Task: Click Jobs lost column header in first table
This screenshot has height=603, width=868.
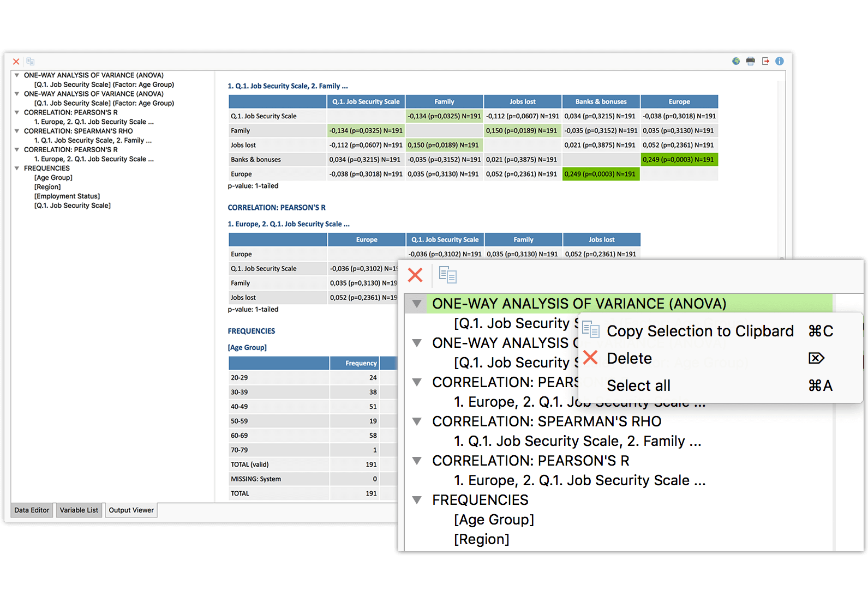Action: (523, 102)
